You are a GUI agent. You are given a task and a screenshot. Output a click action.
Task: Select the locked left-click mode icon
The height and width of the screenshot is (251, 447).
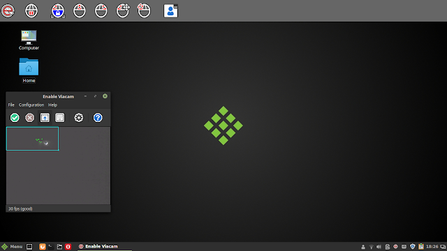point(58,11)
